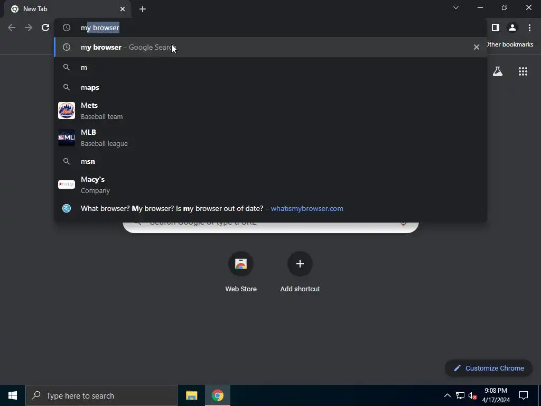Open Other bookmarks folder
This screenshot has width=541, height=406.
(510, 44)
